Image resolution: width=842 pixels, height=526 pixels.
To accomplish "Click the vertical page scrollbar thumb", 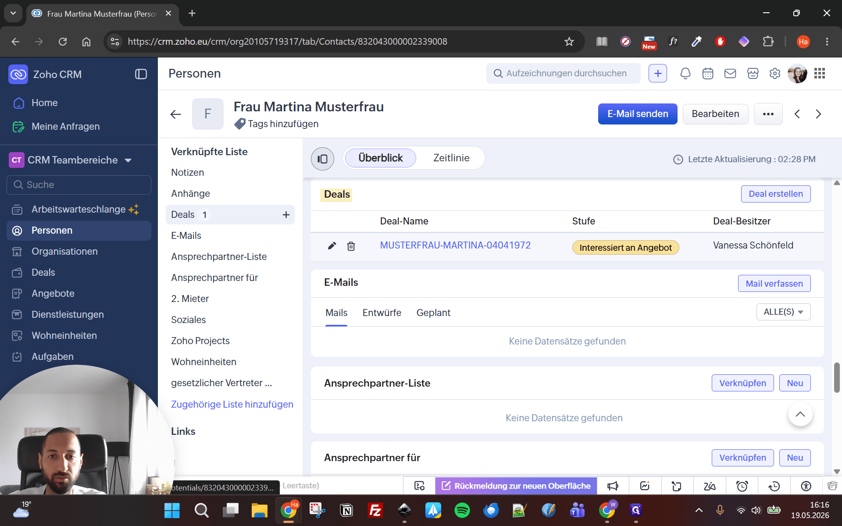I will (x=837, y=377).
